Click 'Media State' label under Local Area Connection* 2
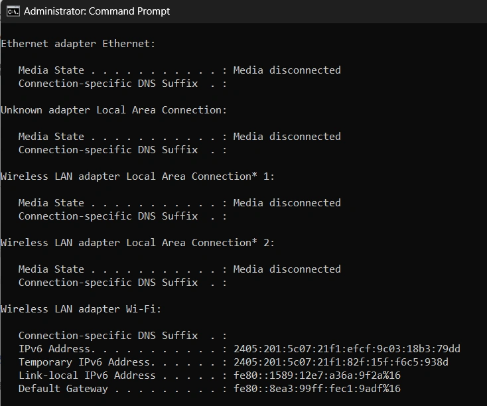Screen dimensions: 487x406 pos(51,269)
